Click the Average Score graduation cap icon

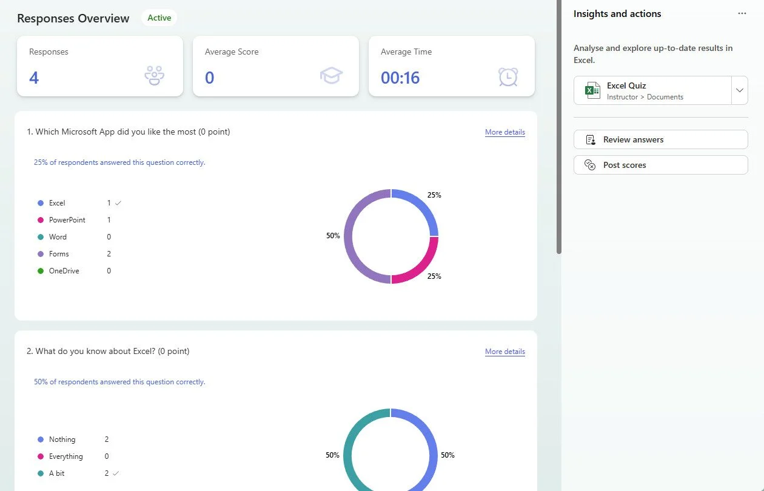[331, 76]
